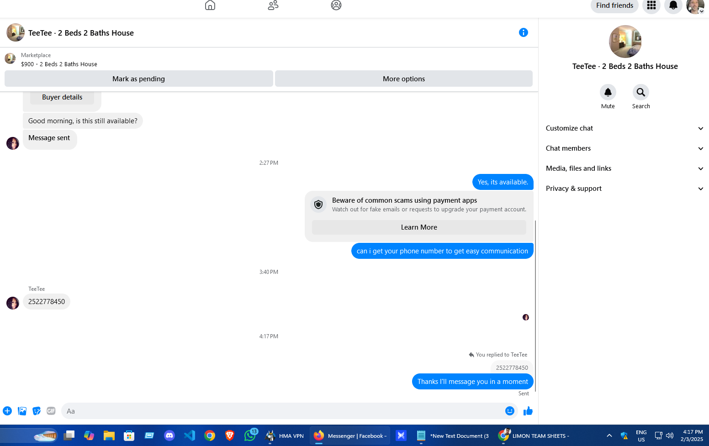Screen dimensions: 709x446
Task: Open the emoji picker
Action: [510, 411]
